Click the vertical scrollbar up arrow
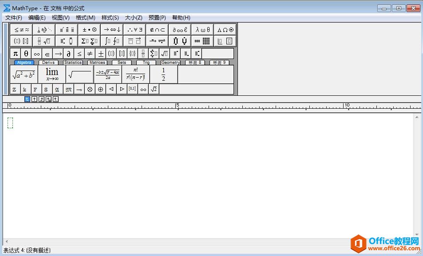 point(417,117)
